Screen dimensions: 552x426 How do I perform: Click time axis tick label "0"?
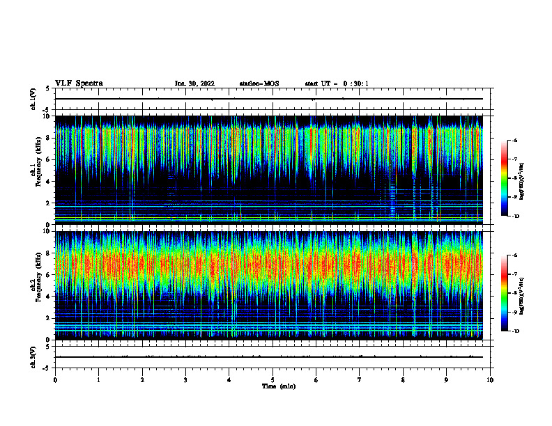click(55, 380)
